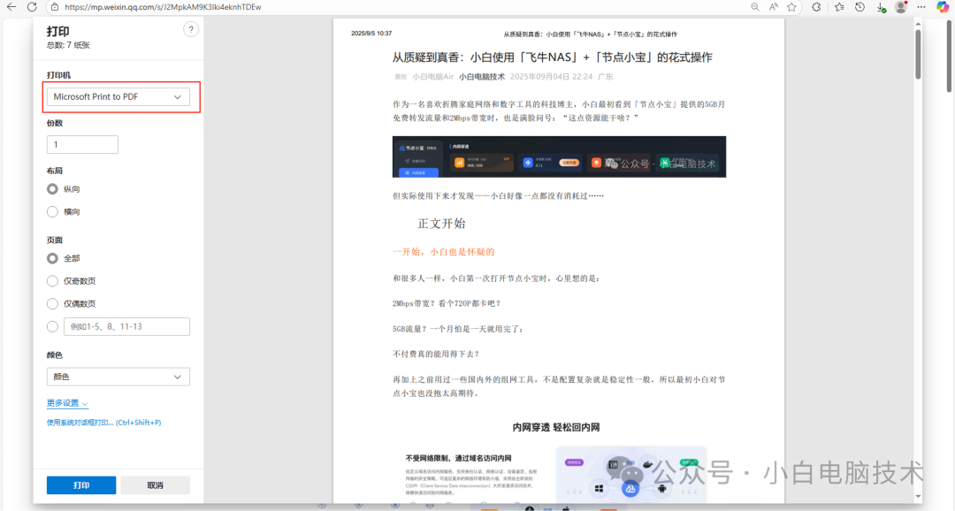Click the browser address bar URL
Viewport: 955px width, 511px height.
pos(163,7)
